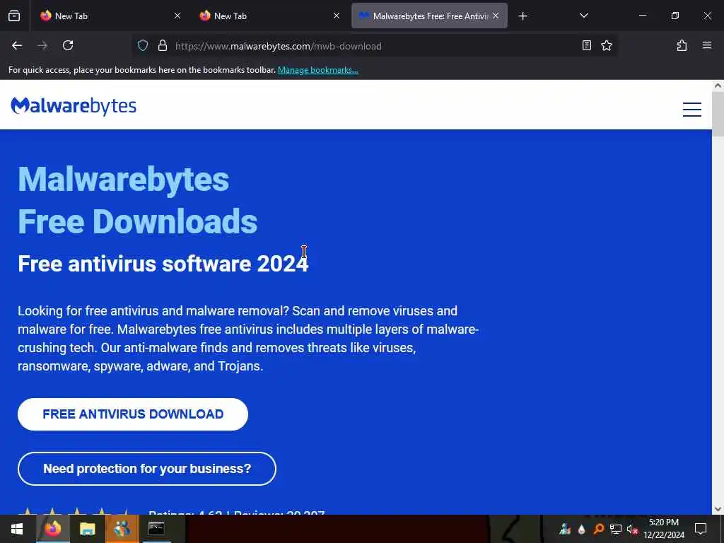Restore down the Firefox window
The image size is (724, 543).
point(675,16)
